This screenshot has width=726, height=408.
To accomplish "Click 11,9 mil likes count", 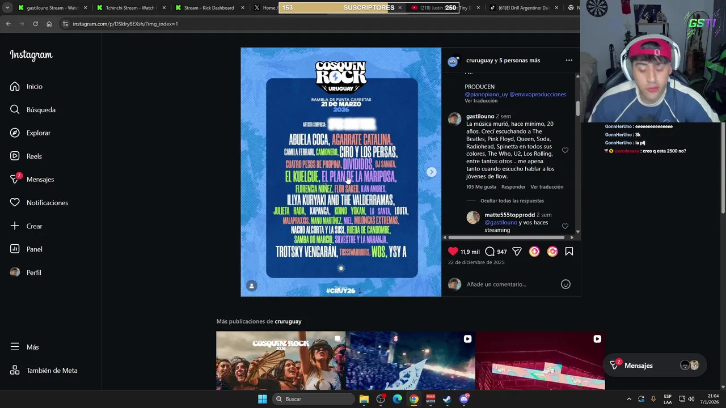I will (x=470, y=252).
